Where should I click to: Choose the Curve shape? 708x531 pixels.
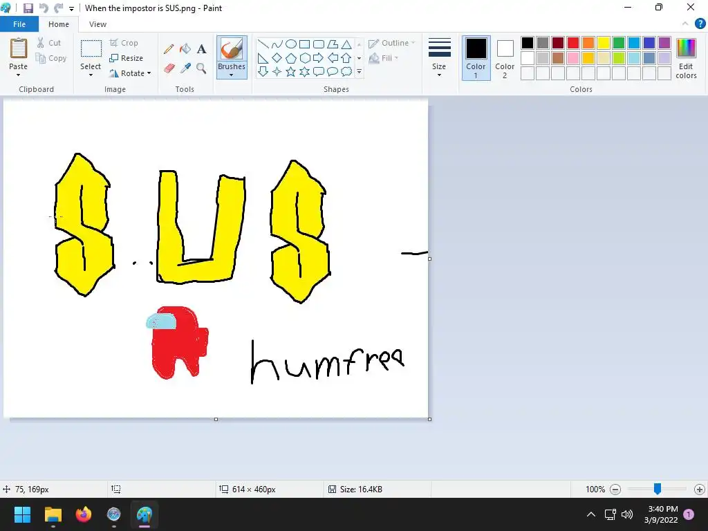pos(277,44)
